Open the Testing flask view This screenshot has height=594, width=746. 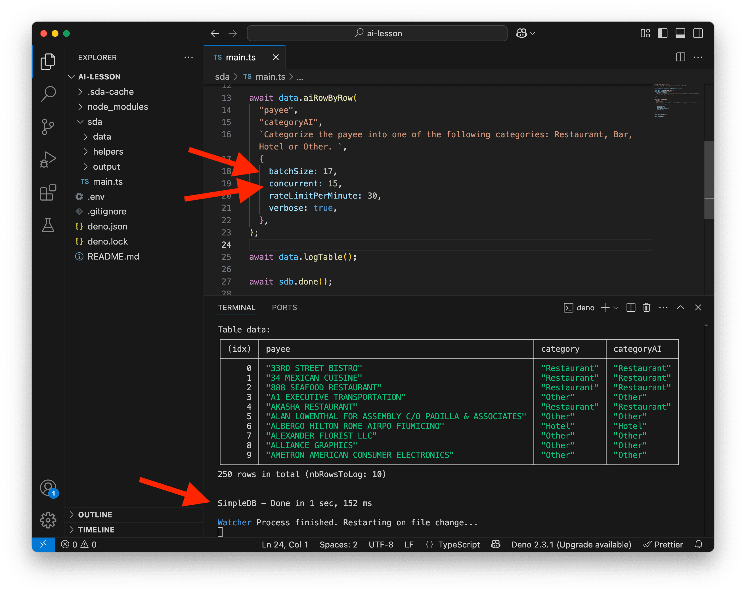(x=48, y=225)
